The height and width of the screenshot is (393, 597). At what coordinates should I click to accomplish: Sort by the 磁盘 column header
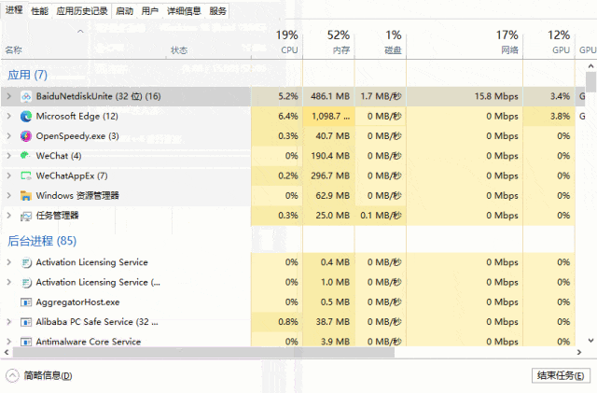pyautogui.click(x=381, y=42)
